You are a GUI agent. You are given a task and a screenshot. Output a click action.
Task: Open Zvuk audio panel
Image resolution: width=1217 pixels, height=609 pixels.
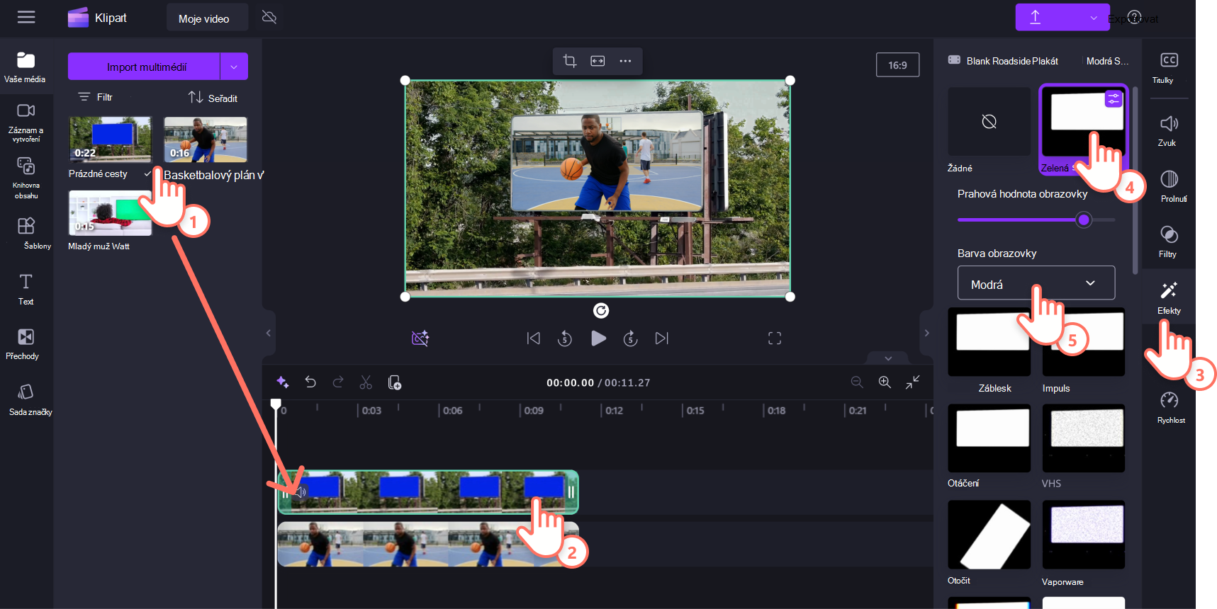point(1168,130)
